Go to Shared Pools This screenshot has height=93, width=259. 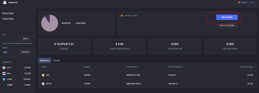(8, 13)
